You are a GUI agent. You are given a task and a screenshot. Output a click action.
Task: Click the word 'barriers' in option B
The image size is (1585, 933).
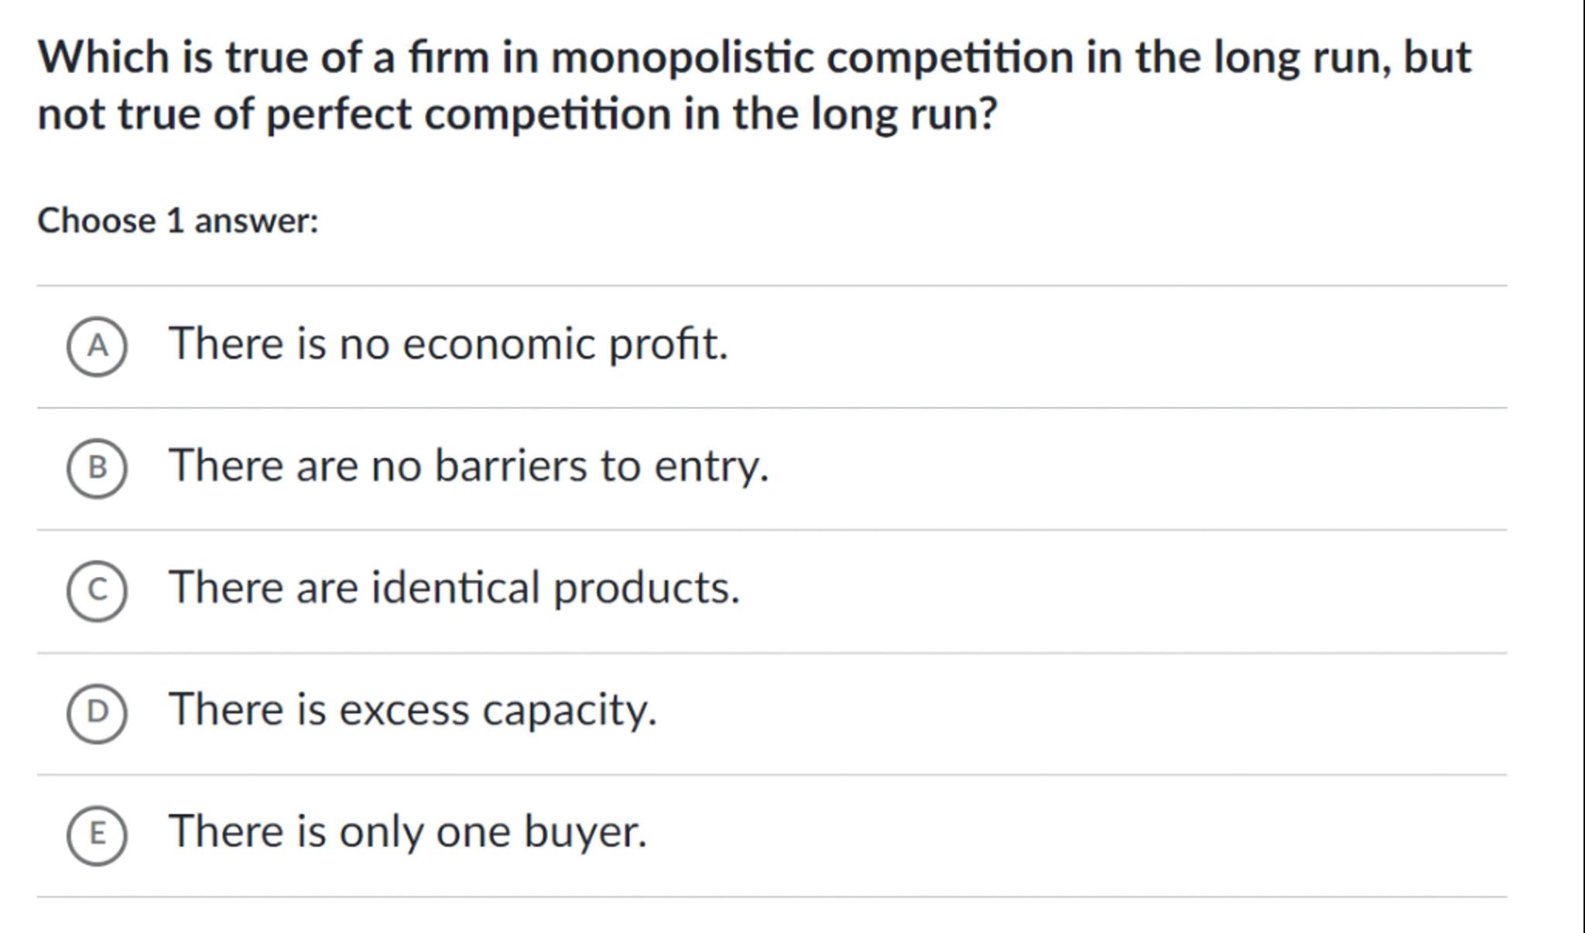510,466
